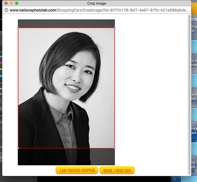This screenshot has height=182, width=197.
Task: Click the top red edge of the crop border
Action: click(x=66, y=28)
